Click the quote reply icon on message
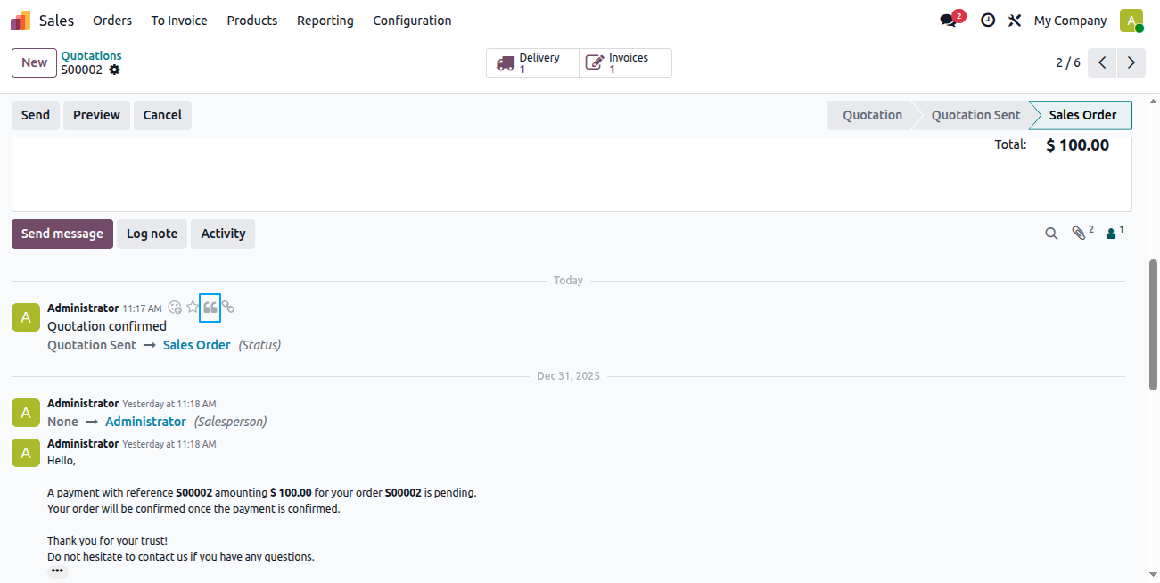This screenshot has height=583, width=1160. 210,308
